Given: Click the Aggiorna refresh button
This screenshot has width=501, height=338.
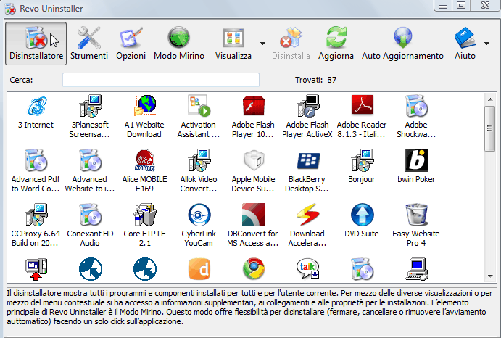Looking at the screenshot, I should point(336,44).
